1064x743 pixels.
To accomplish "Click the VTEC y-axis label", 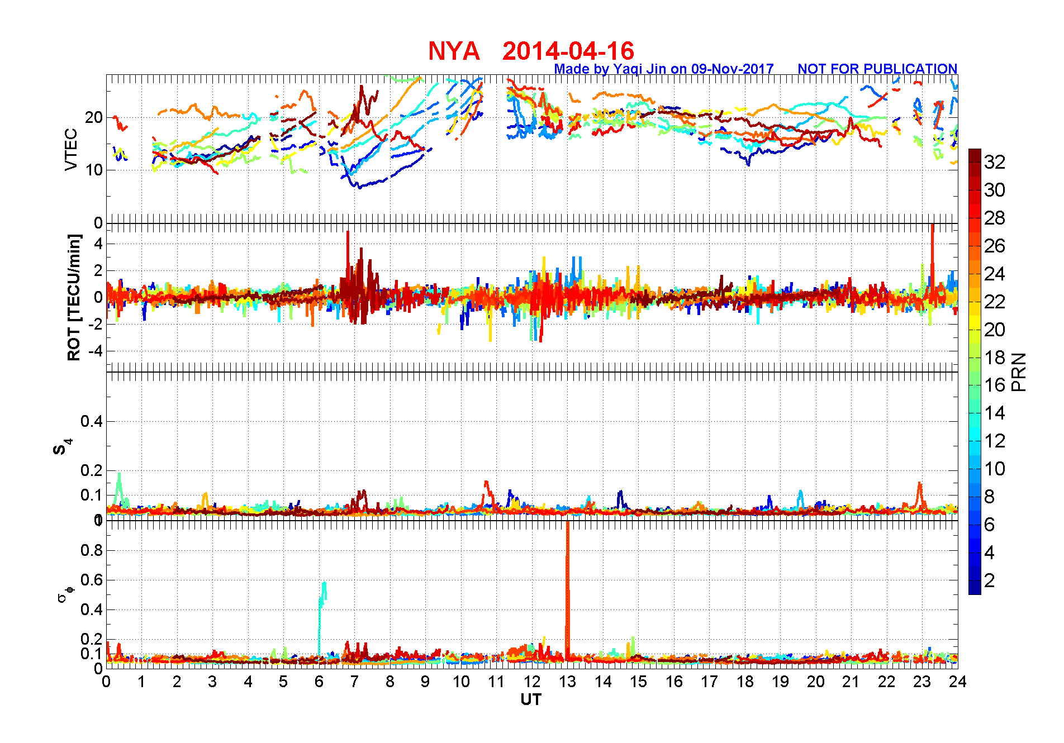I will click(x=71, y=149).
